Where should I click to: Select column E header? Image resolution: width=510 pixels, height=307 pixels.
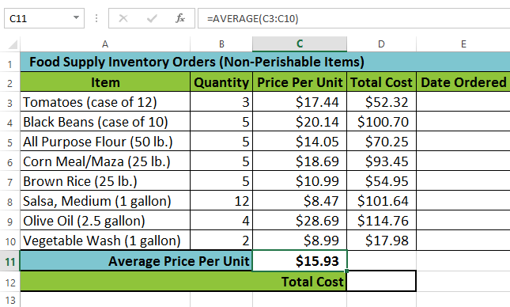coord(463,44)
